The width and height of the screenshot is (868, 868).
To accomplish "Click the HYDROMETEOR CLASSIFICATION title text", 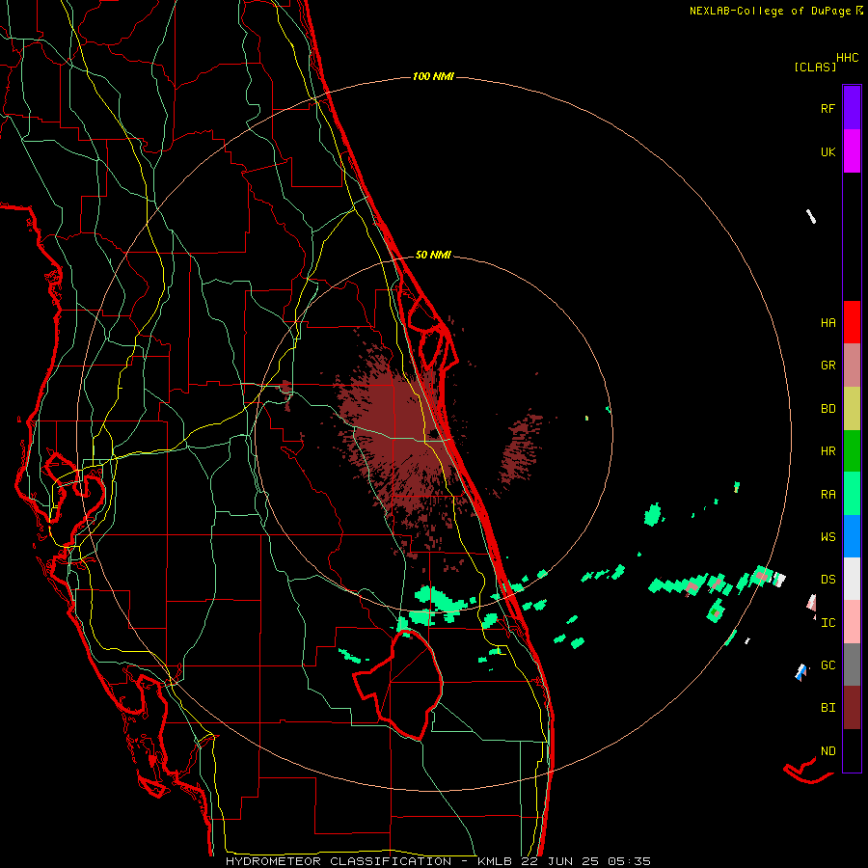I will pyautogui.click(x=339, y=861).
